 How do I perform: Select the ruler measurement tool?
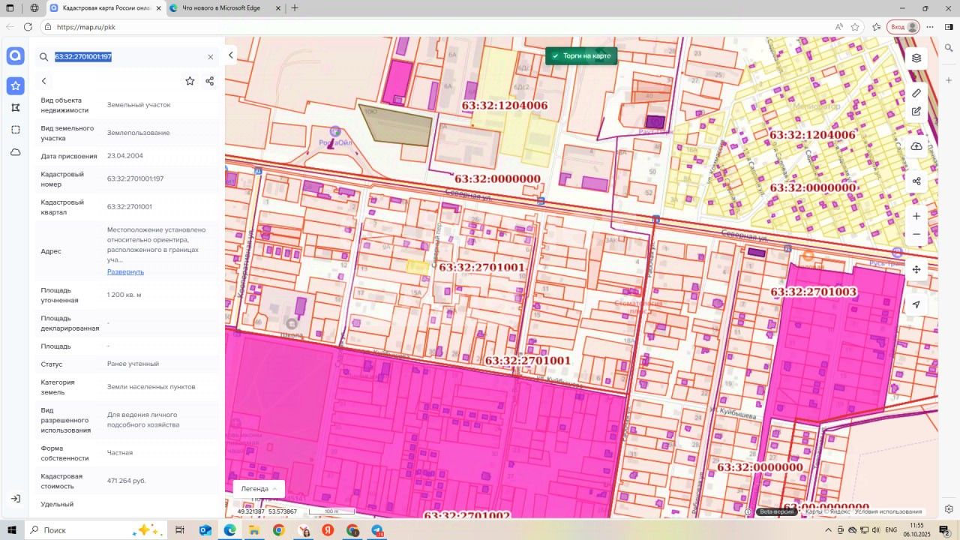(916, 93)
